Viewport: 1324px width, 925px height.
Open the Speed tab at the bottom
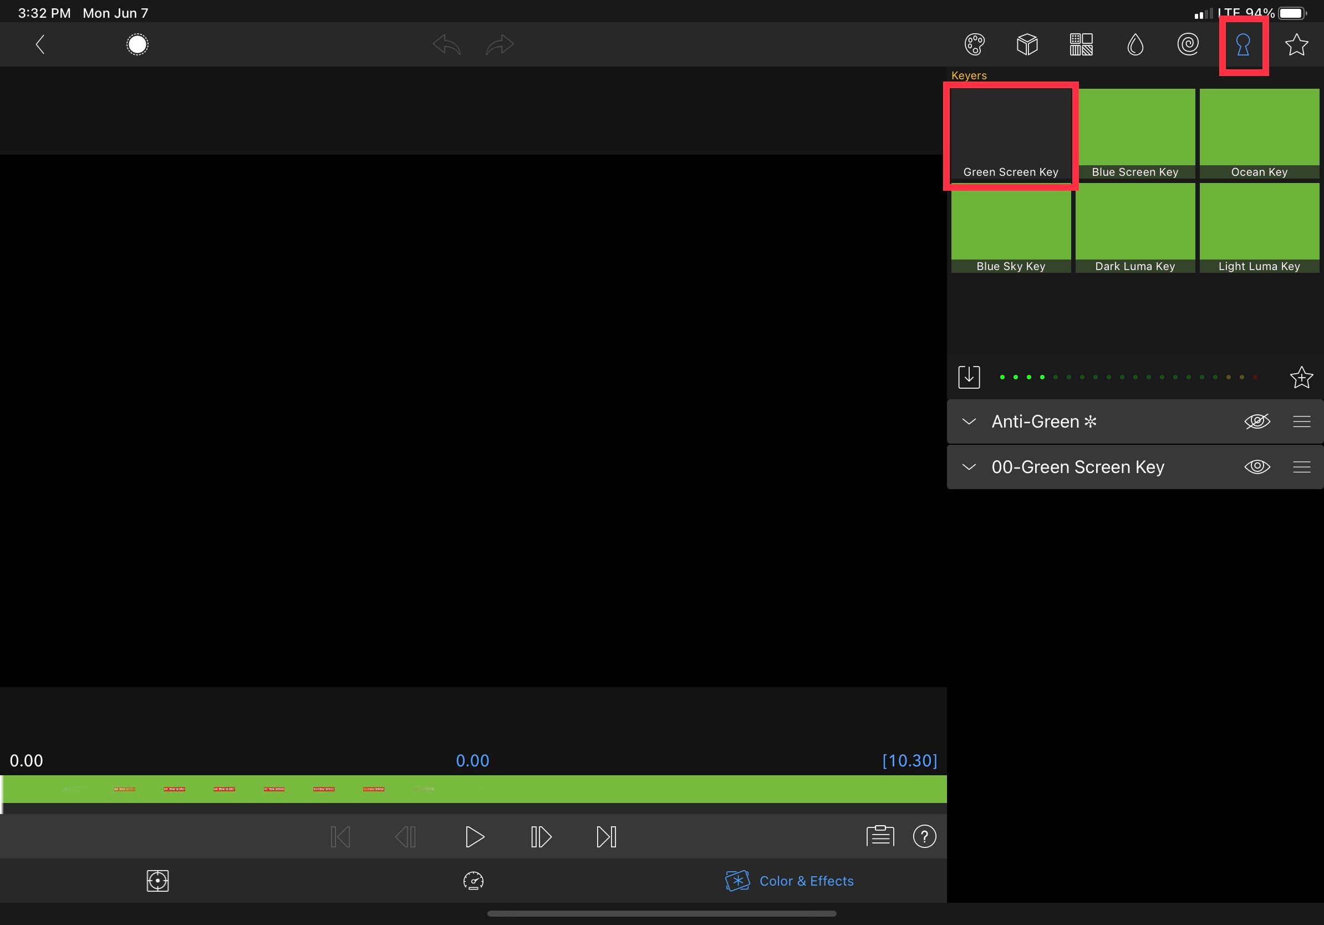pyautogui.click(x=473, y=881)
